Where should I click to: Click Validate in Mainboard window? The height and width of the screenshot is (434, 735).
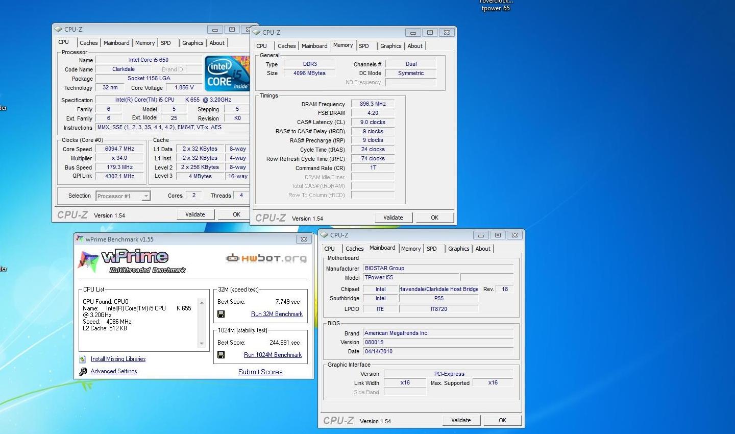461,420
